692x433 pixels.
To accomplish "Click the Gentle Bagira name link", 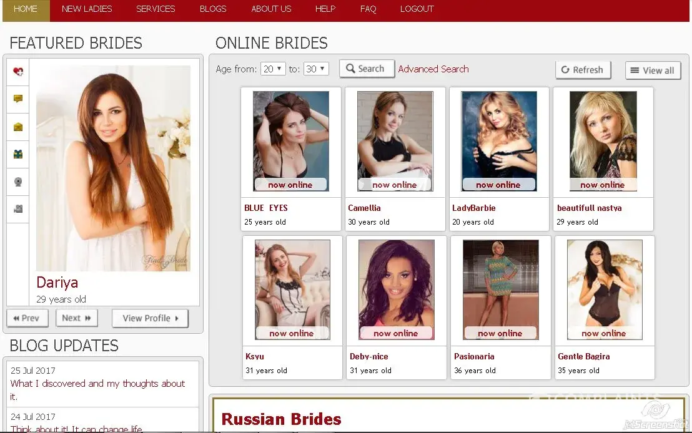I will 584,356.
